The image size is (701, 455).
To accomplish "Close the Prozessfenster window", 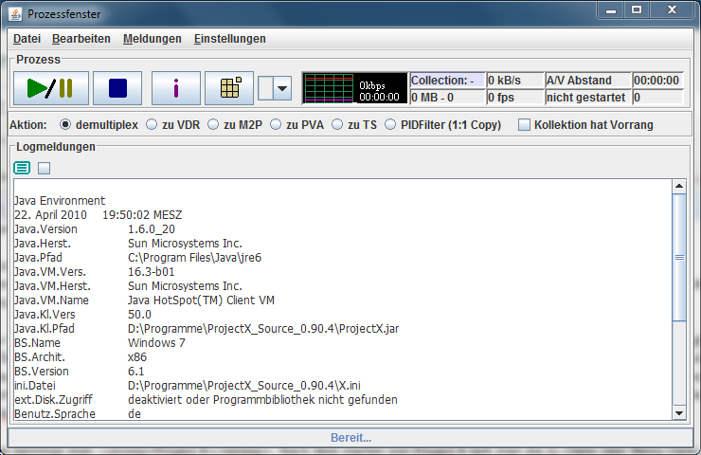I will click(x=672, y=10).
